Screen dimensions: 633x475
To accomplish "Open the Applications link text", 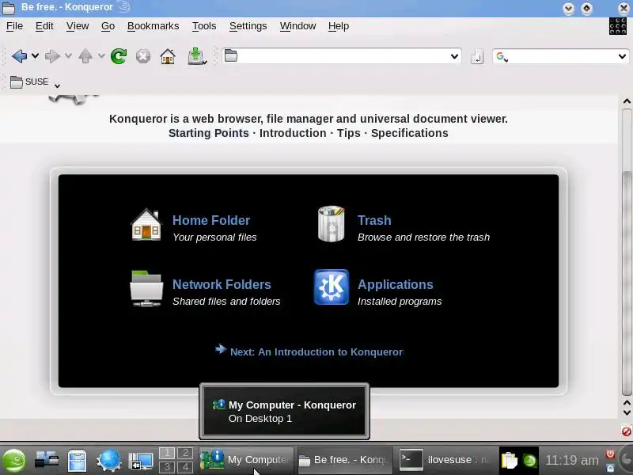I will click(395, 284).
